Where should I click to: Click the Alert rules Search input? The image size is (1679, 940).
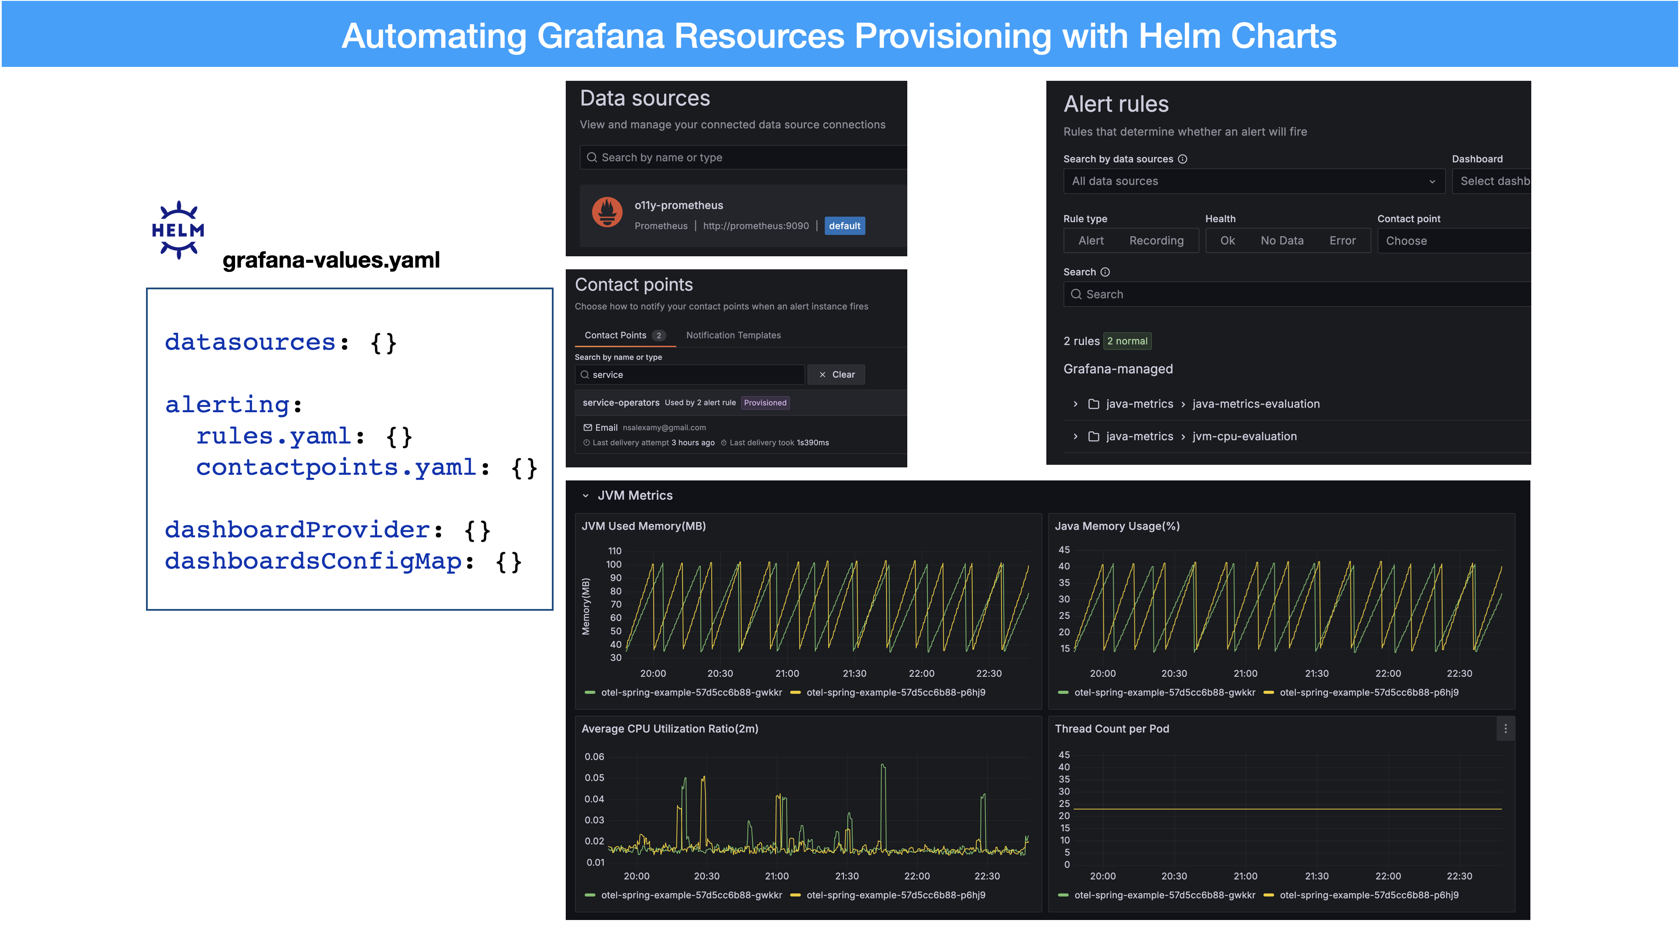[1297, 295]
